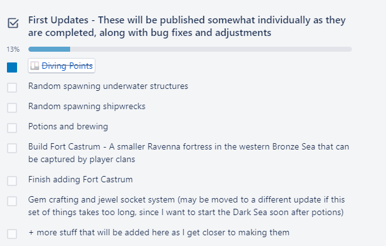This screenshot has width=386, height=246.
Task: Click the blue filled part of progress bar
Action: (x=49, y=49)
